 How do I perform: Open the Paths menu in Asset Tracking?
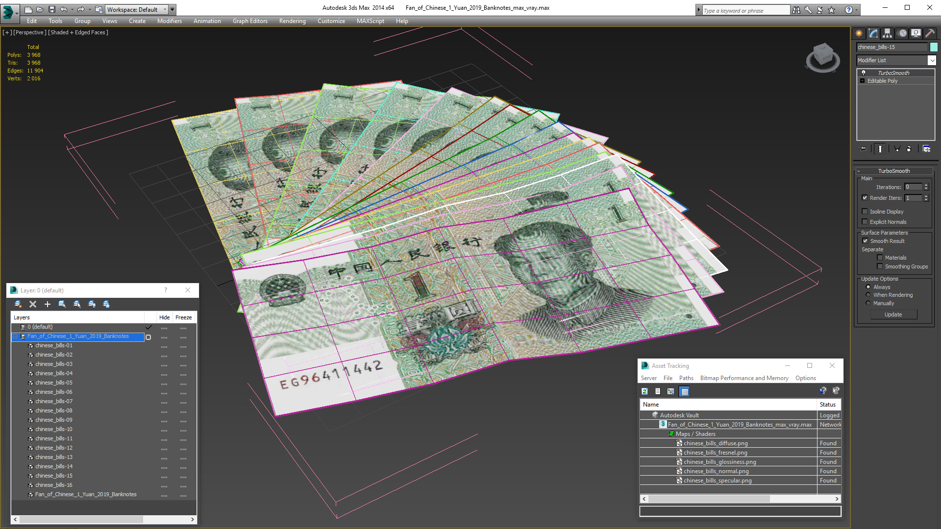[x=686, y=378]
